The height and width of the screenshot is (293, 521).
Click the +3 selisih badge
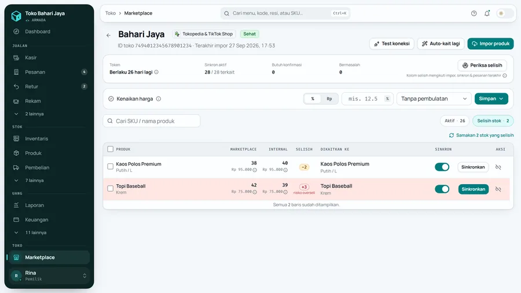(304, 187)
